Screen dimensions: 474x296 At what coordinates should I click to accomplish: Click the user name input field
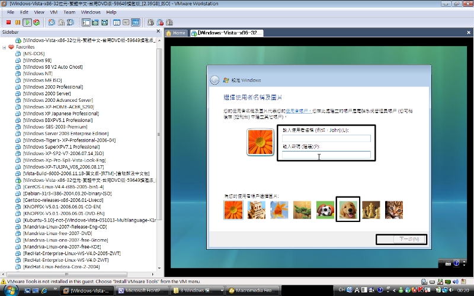coord(326,139)
